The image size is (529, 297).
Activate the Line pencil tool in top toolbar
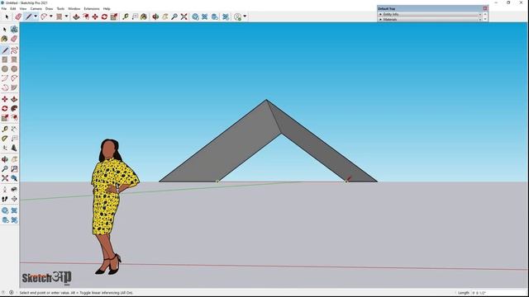29,16
